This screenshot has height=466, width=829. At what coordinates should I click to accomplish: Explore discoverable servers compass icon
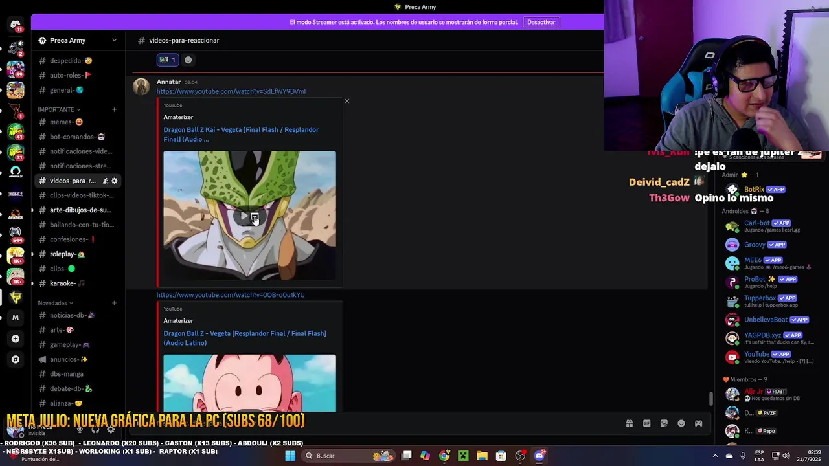(x=16, y=359)
